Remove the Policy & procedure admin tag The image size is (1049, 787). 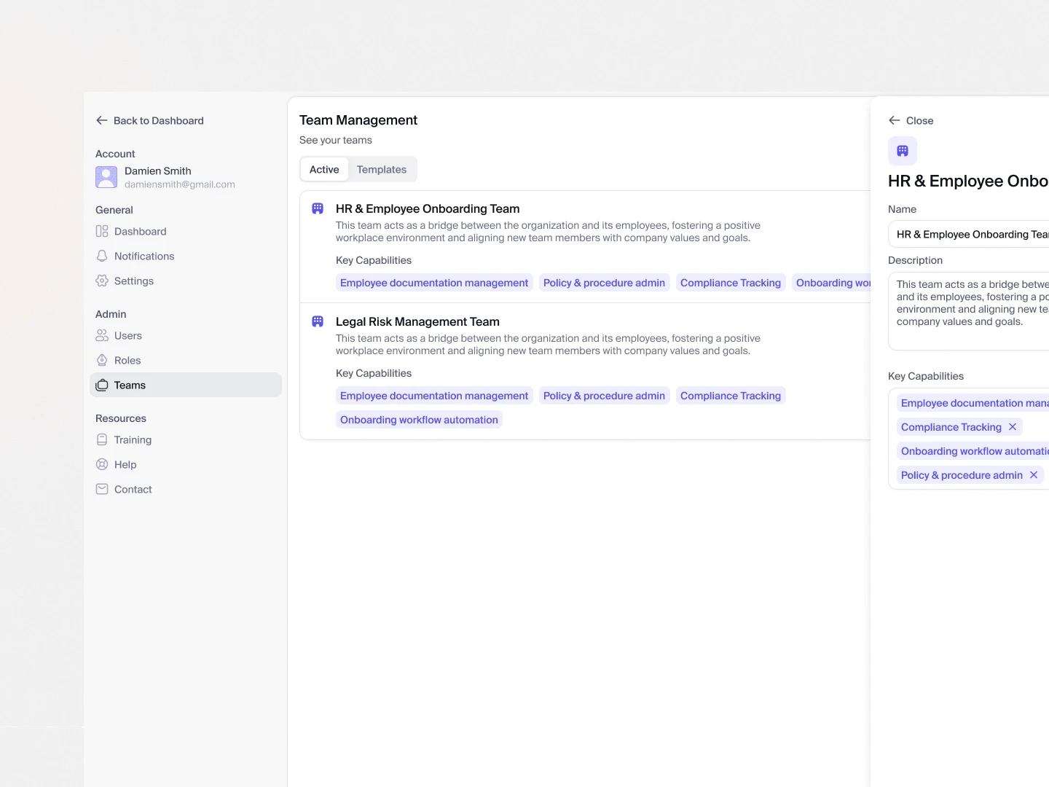coord(1034,475)
